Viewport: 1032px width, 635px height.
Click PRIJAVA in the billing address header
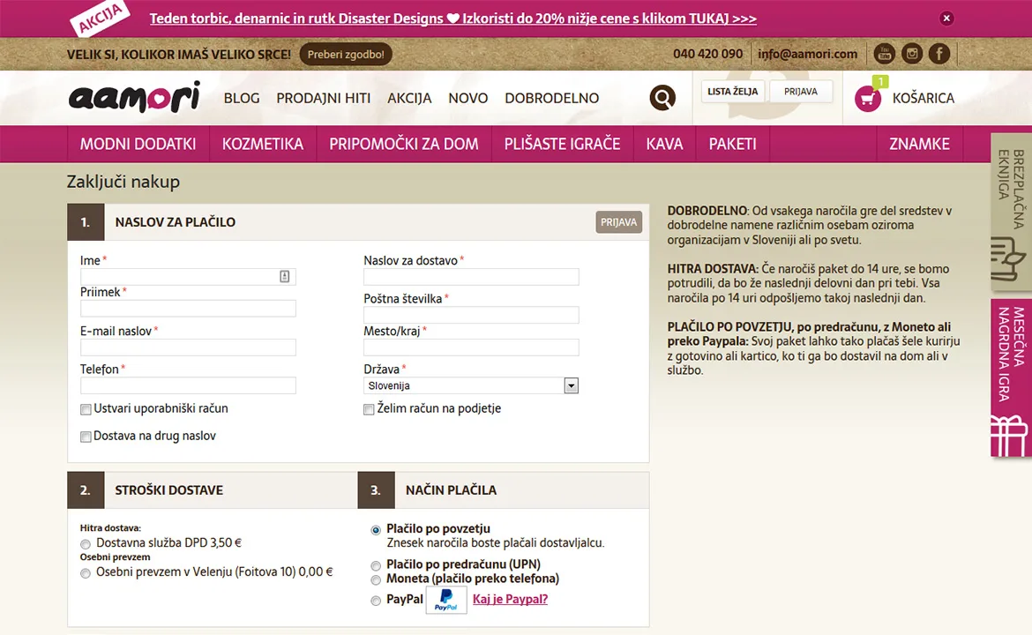[x=618, y=221]
